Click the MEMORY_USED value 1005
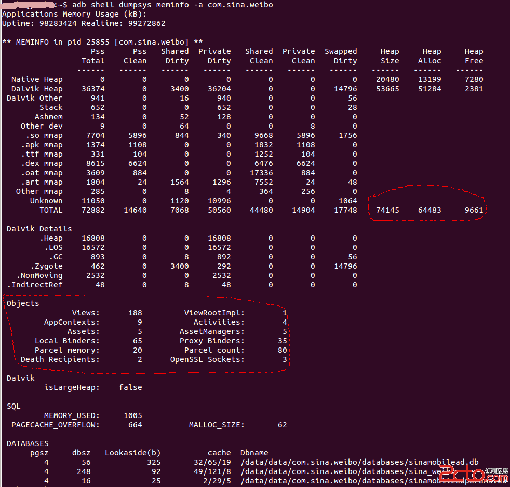Image resolution: width=510 pixels, height=487 pixels. [133, 416]
